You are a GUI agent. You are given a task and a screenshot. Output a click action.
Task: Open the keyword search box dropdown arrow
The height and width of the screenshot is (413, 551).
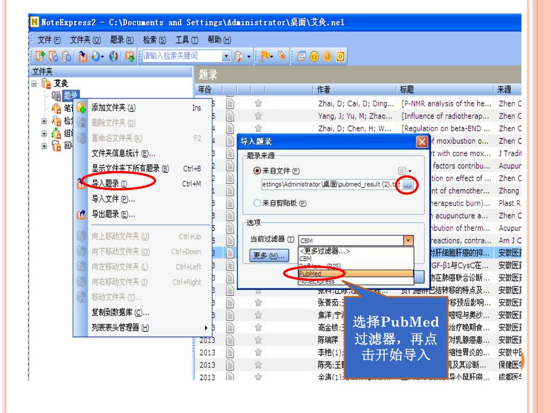227,56
